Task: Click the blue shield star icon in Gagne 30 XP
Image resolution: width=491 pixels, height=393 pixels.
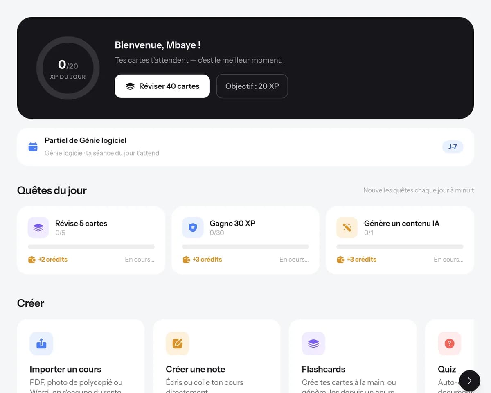Action: [193, 228]
